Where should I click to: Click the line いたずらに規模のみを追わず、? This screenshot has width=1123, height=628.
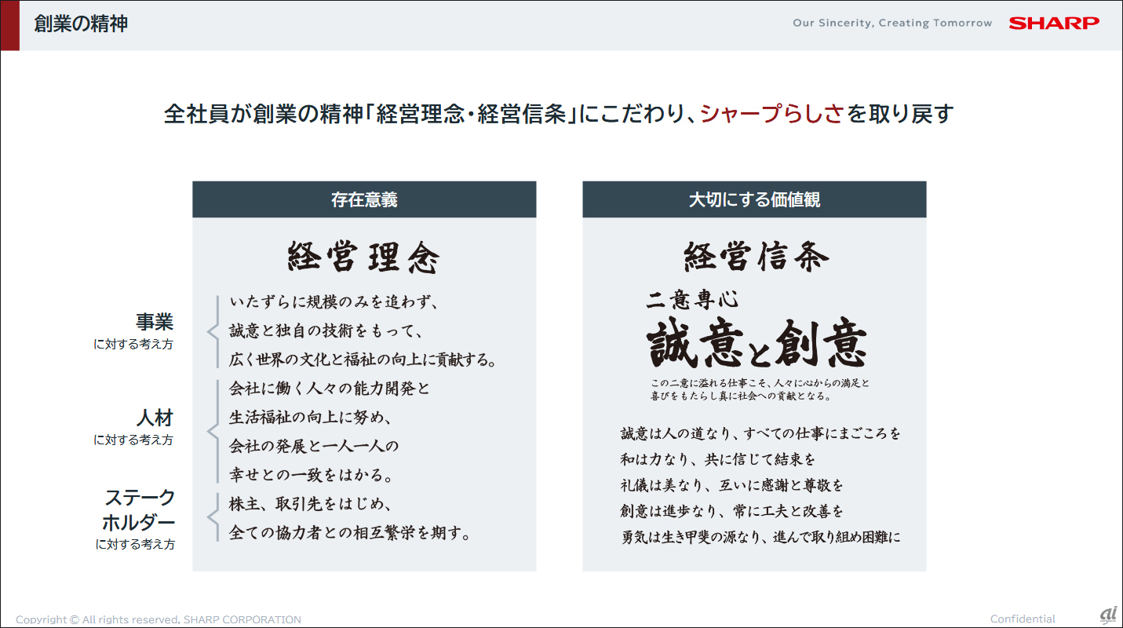334,302
